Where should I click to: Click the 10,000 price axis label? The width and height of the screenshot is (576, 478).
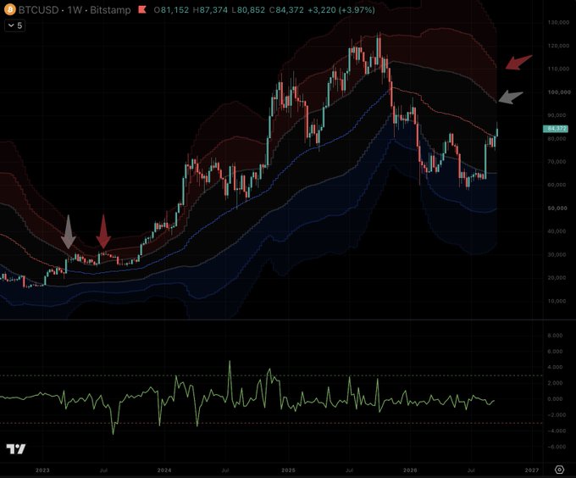pos(557,301)
